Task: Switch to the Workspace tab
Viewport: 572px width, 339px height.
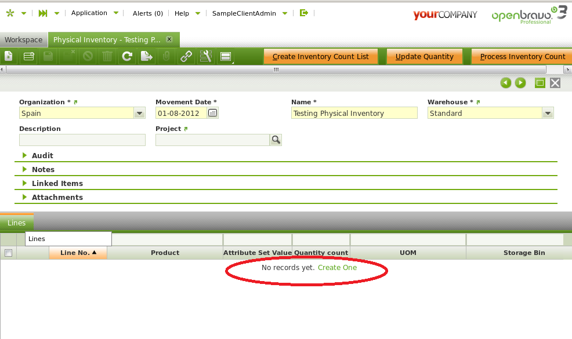Action: [x=24, y=40]
